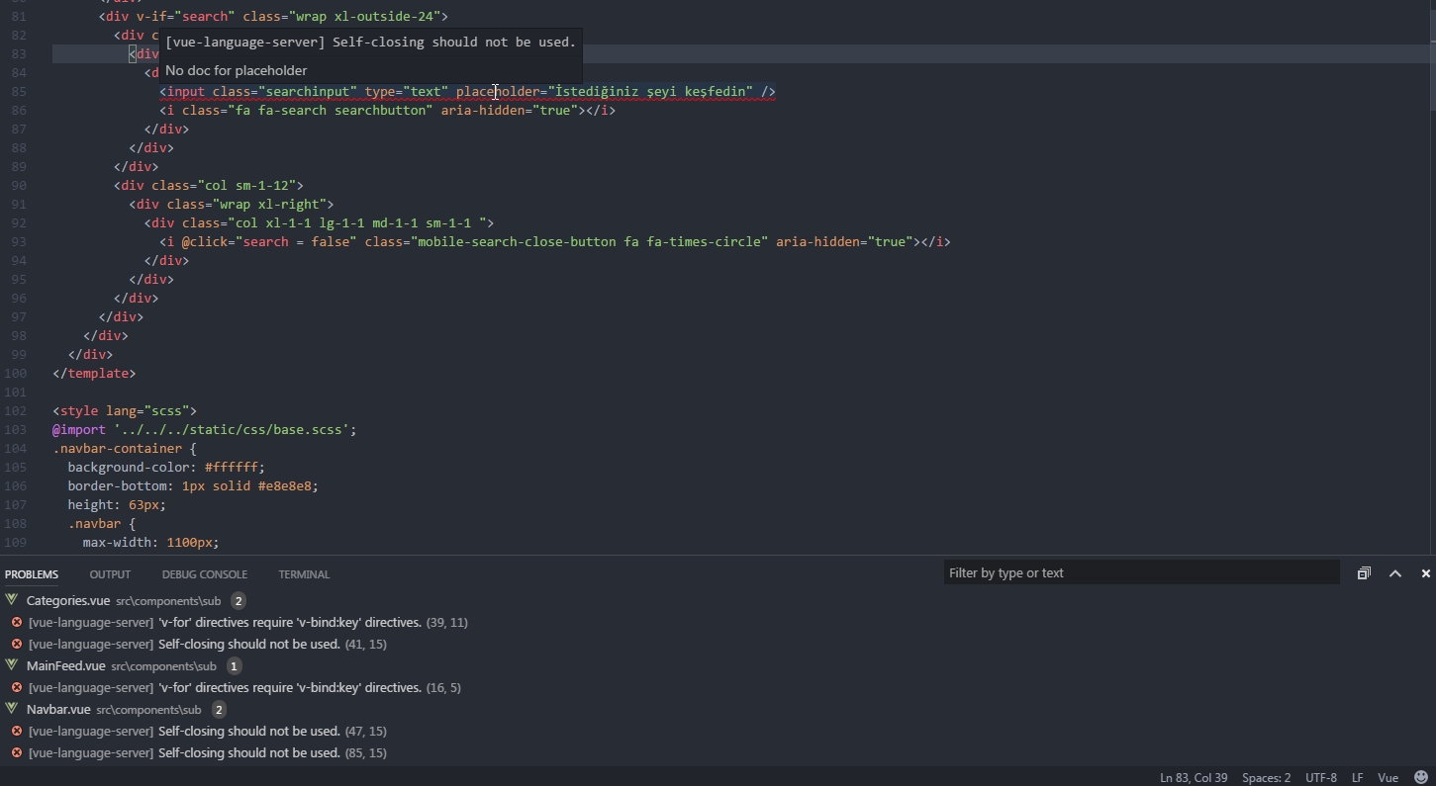Screen dimensions: 1436x786
Task: Click Ln 83, Col 39 in status bar
Action: click(1194, 777)
